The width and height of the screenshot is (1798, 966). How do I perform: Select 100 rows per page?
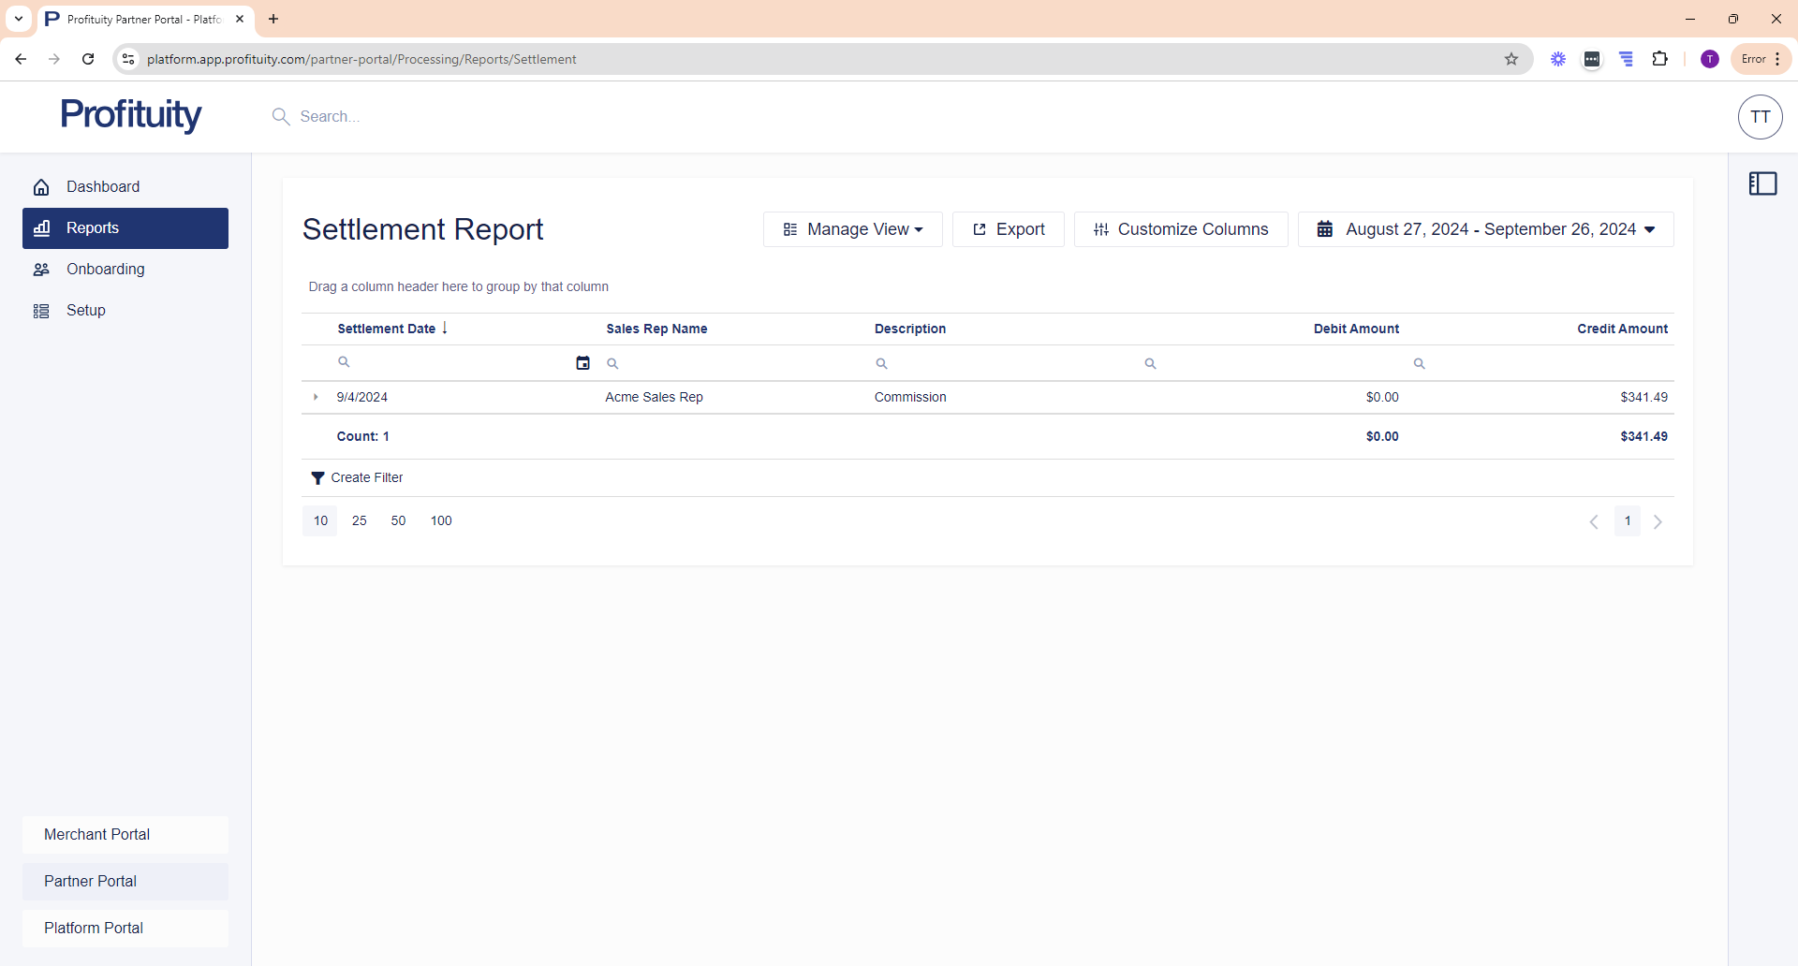441,521
